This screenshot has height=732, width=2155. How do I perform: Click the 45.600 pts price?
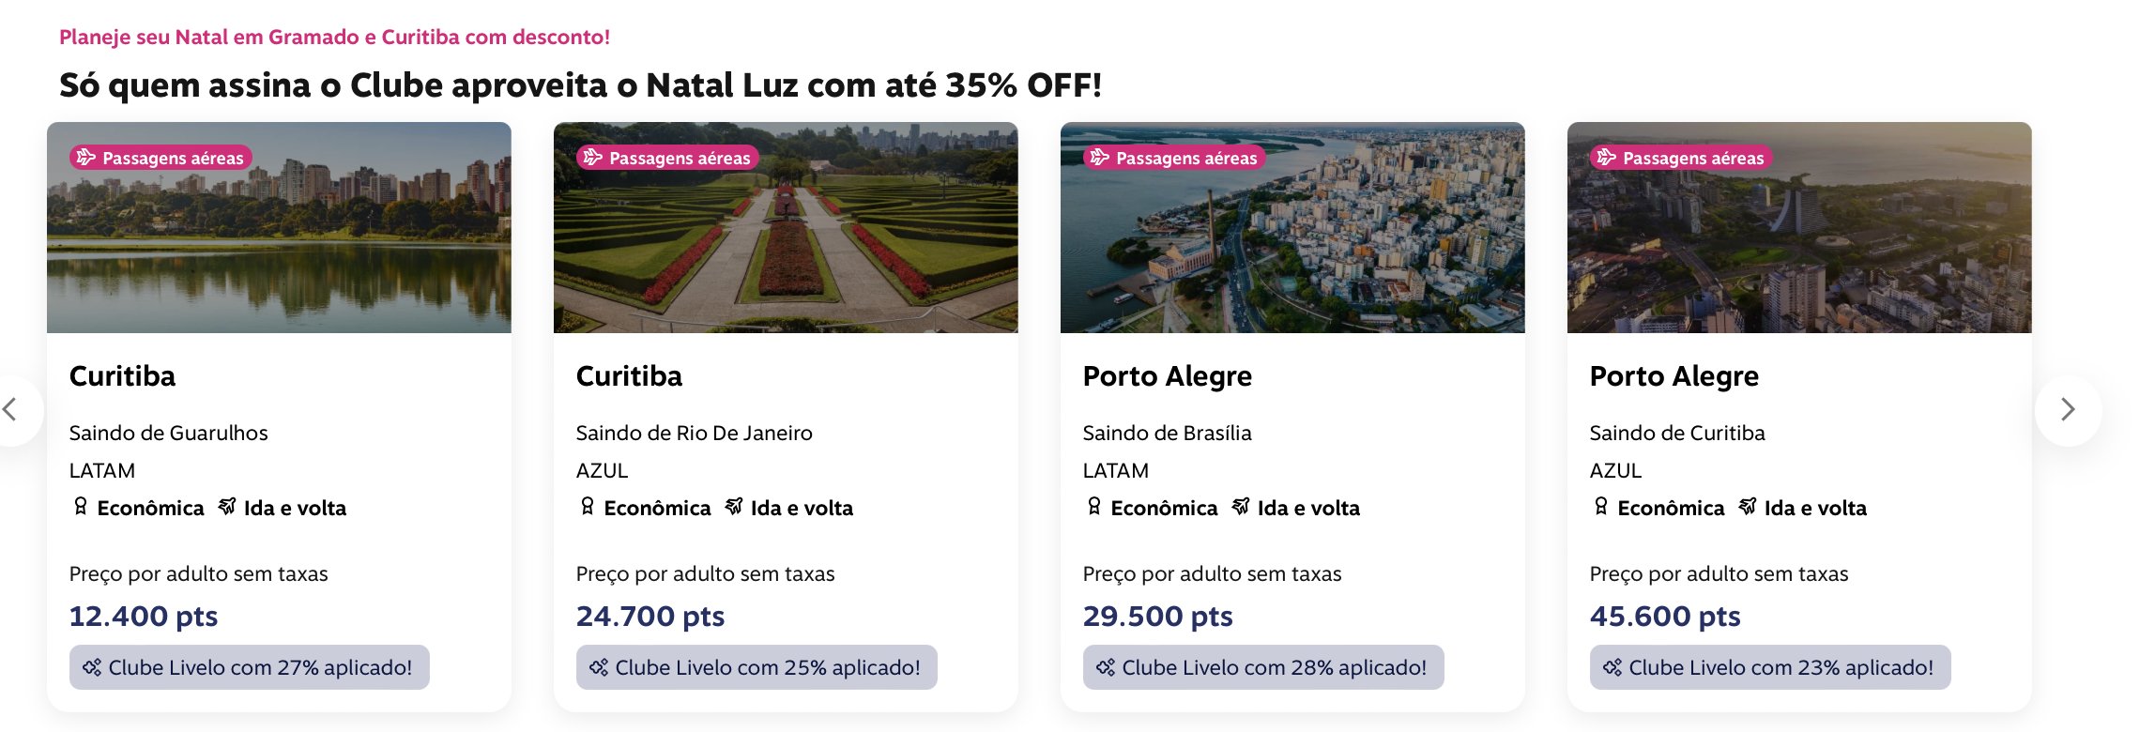[x=1665, y=617]
